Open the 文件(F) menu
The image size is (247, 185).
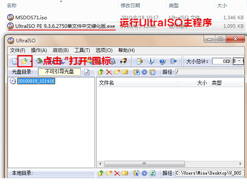click(x=18, y=50)
